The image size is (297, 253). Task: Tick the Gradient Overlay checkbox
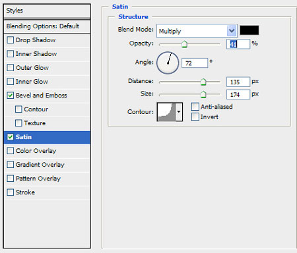pos(11,165)
